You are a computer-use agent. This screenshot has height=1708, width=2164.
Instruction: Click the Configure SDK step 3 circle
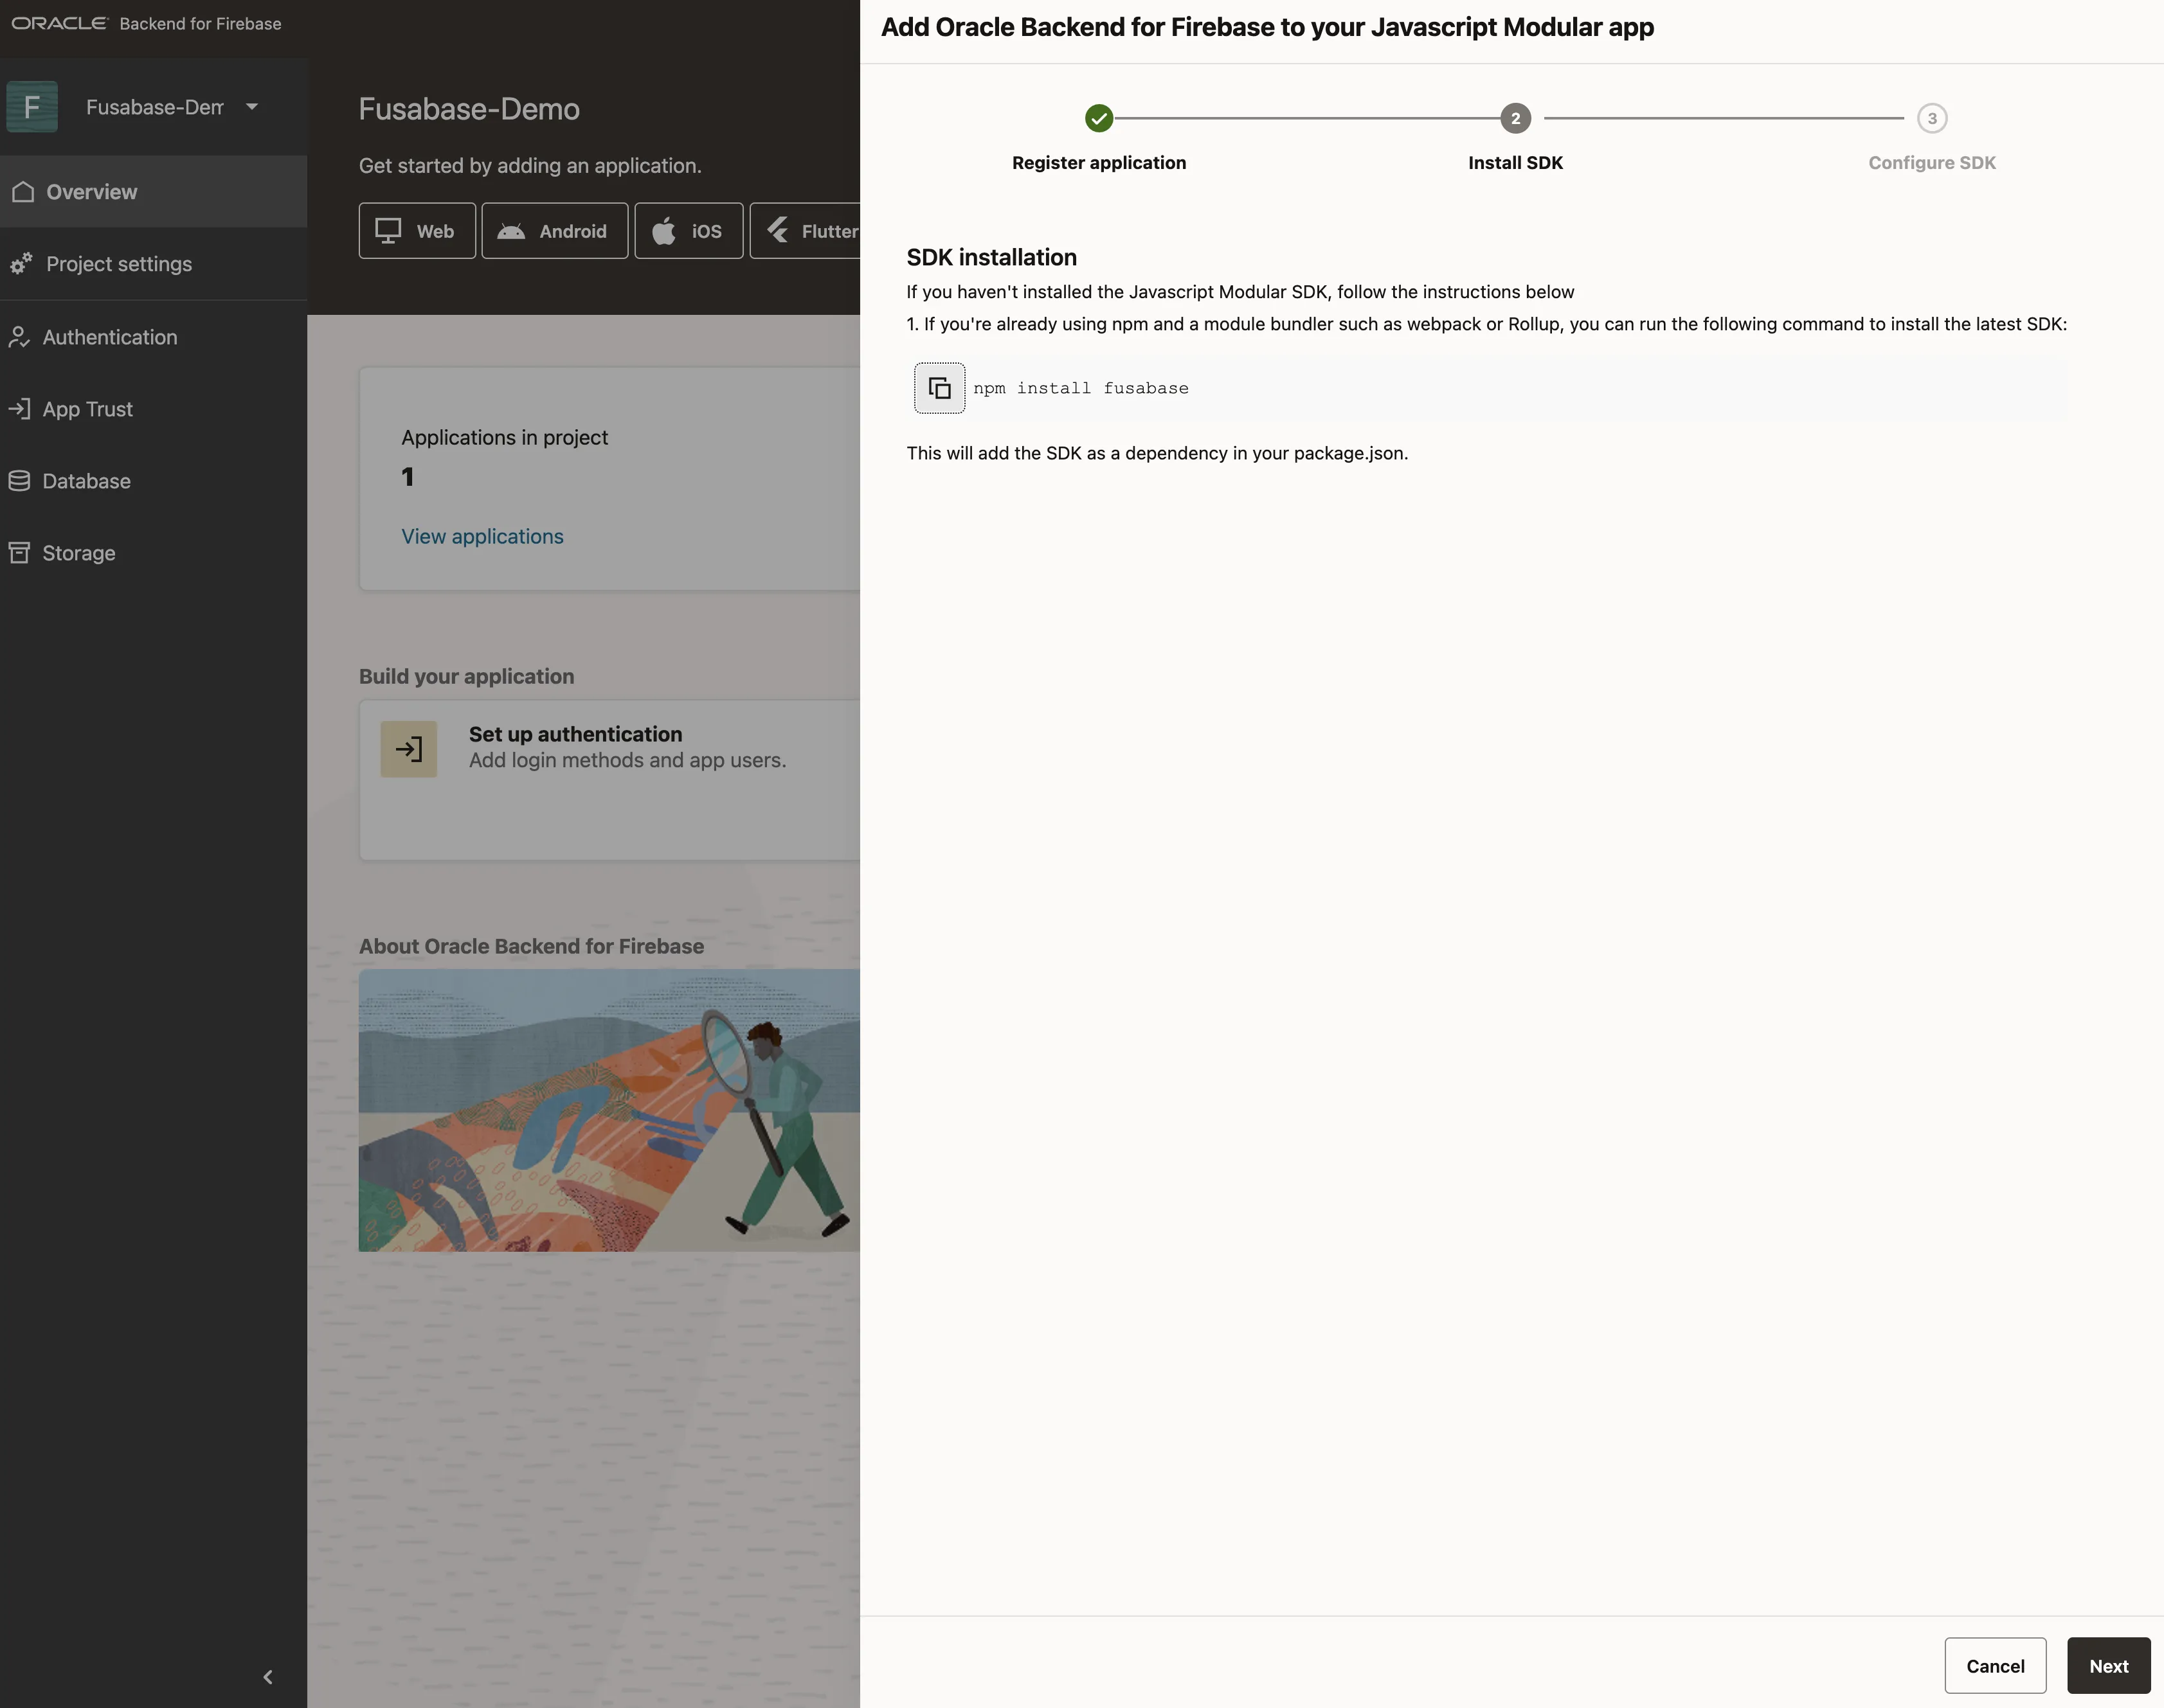click(x=1932, y=118)
